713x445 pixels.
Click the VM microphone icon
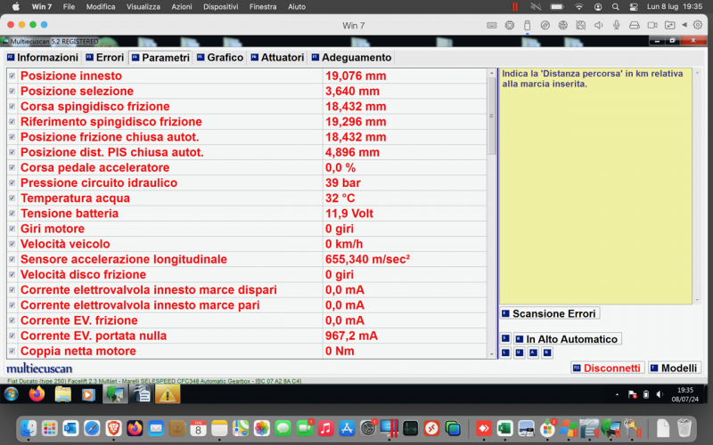click(616, 25)
